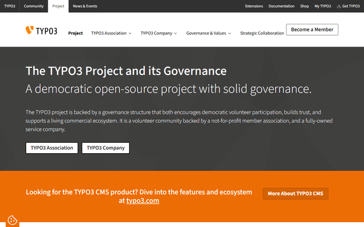Click TYPO3 Company nav label
The height and width of the screenshot is (227, 364).
[157, 33]
